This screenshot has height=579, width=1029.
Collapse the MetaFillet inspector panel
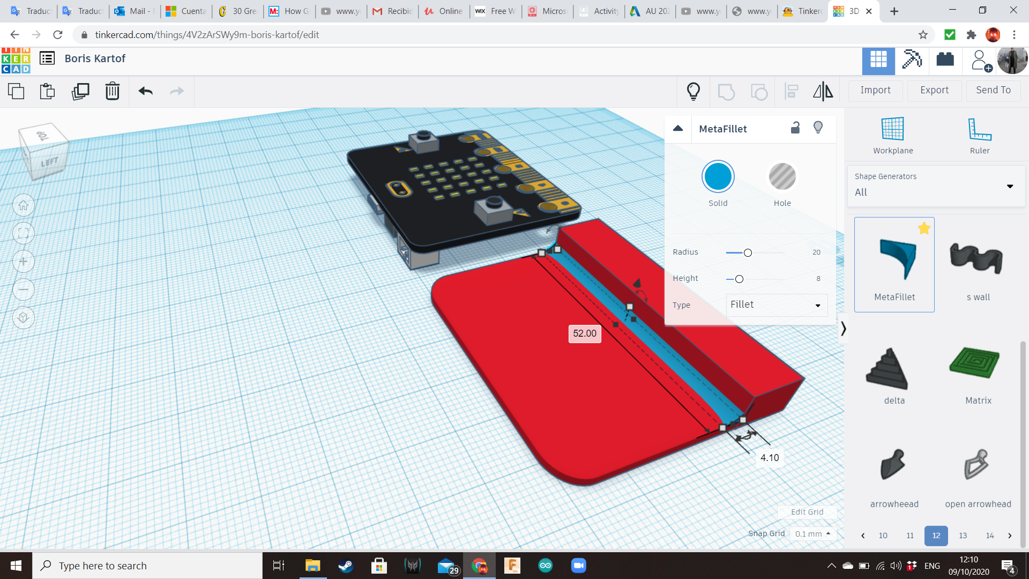point(677,128)
